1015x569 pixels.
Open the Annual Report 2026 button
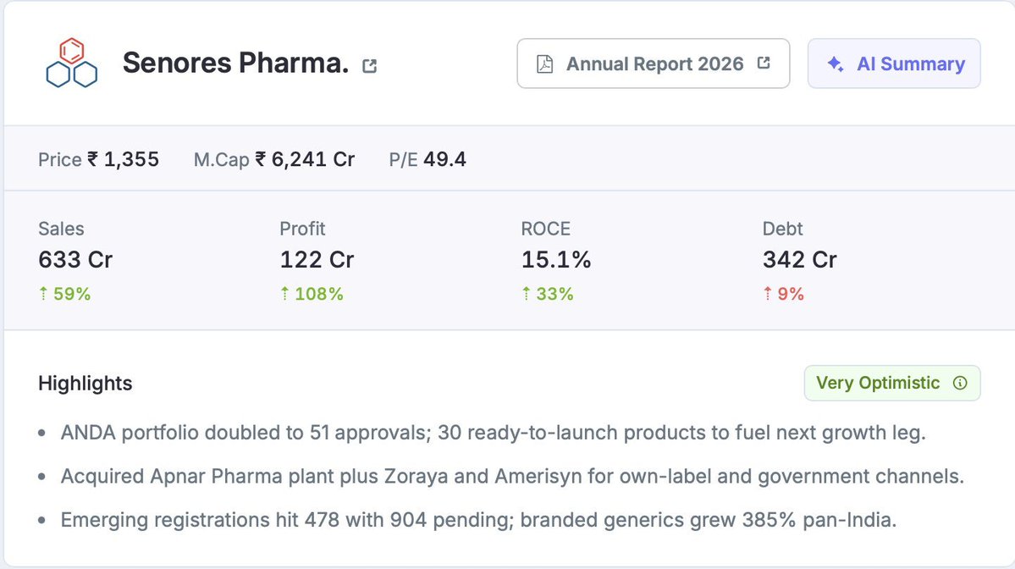pos(654,64)
